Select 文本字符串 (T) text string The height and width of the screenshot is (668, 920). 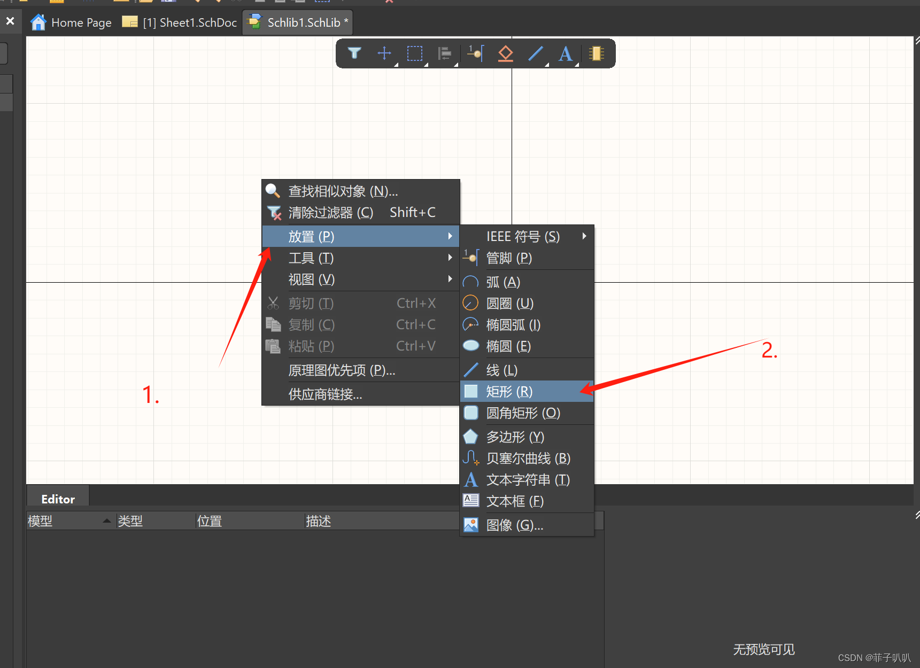[527, 479]
